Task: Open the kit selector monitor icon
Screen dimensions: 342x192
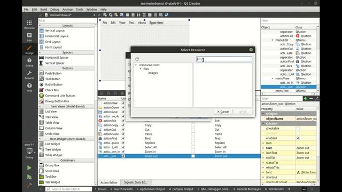Action: click(29, 151)
